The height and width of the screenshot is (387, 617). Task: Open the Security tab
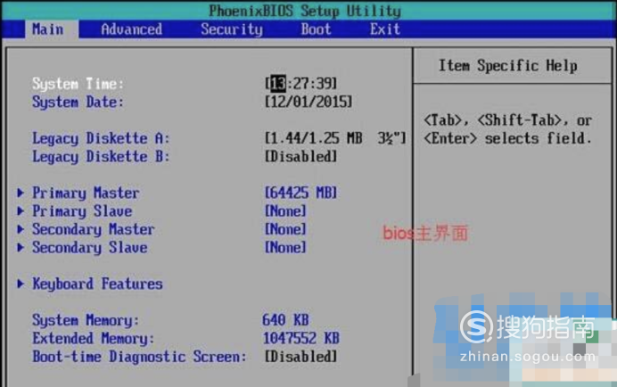tap(232, 29)
